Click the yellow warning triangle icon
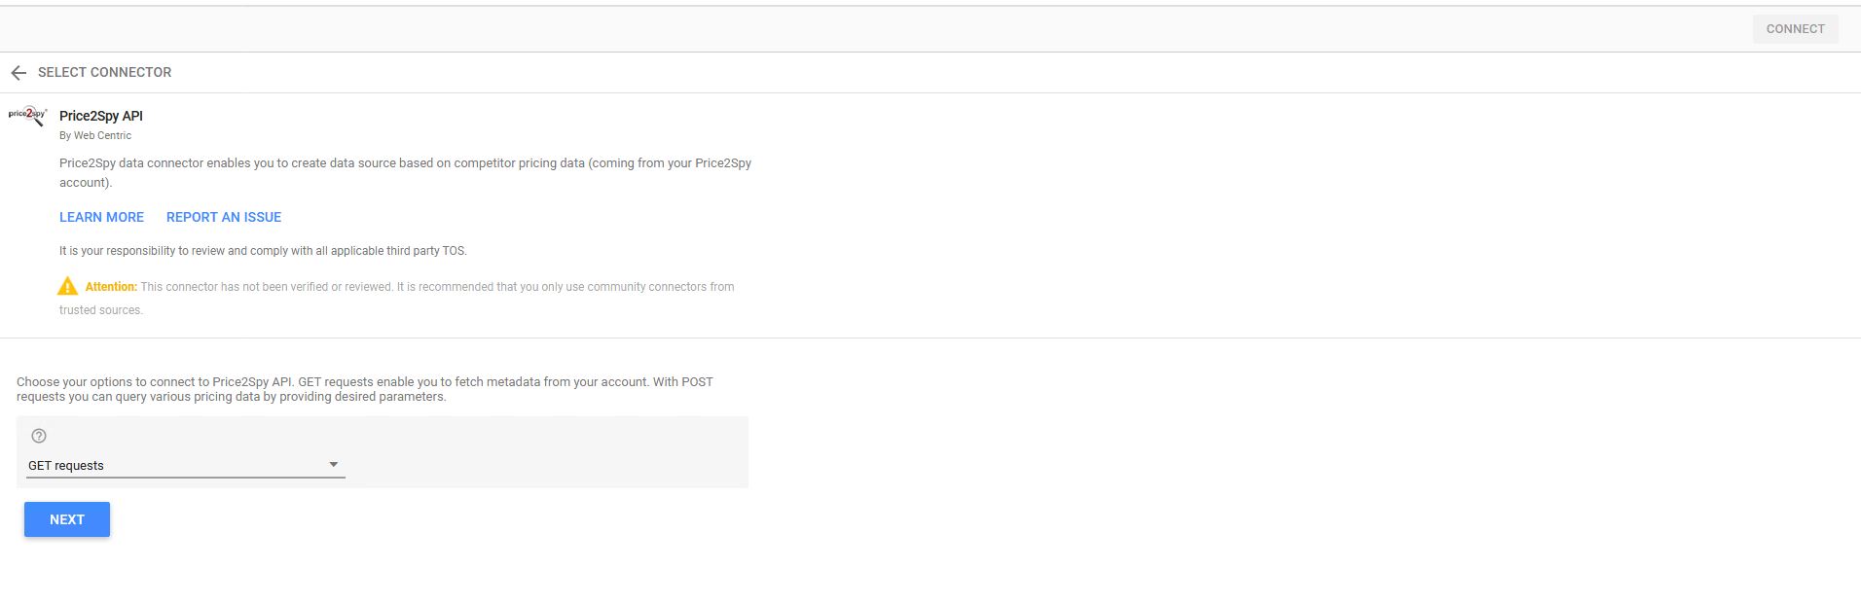The width and height of the screenshot is (1861, 605). pyautogui.click(x=67, y=286)
